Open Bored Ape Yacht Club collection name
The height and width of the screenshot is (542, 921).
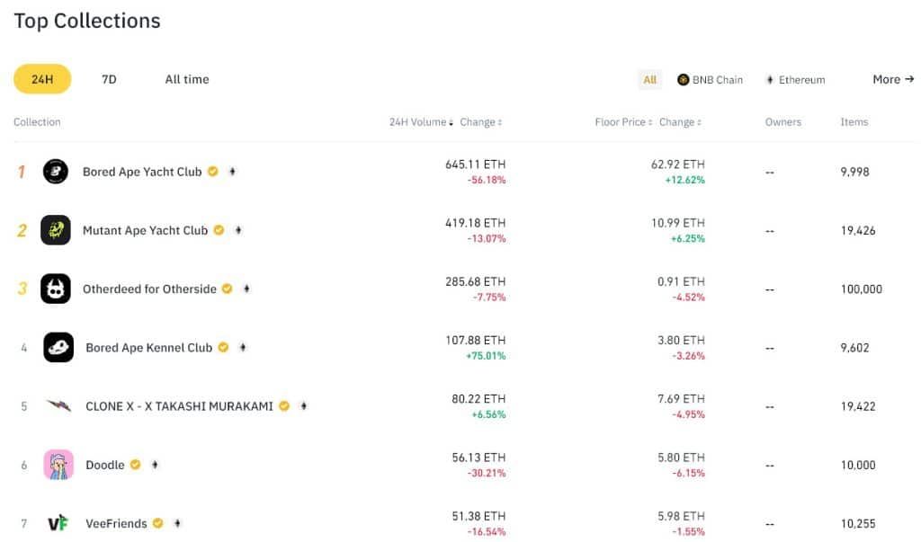[x=142, y=172]
